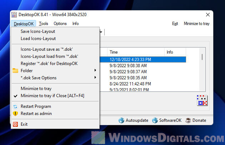Viewport: 225px width, 145px height.
Task: Choose Restart as admin
Action: (x=55, y=114)
